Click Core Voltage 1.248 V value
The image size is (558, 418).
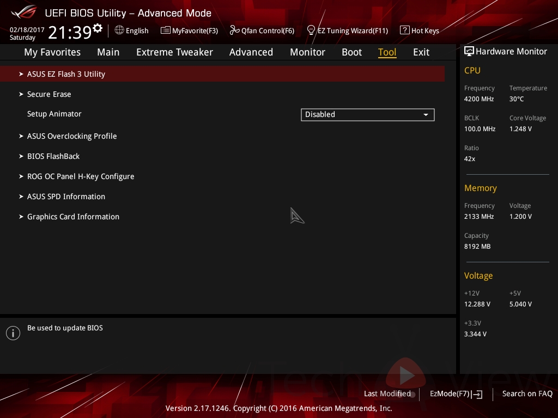[520, 129]
